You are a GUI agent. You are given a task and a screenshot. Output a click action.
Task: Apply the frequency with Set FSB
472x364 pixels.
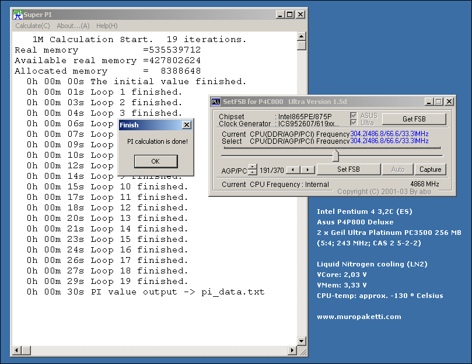[x=348, y=169]
